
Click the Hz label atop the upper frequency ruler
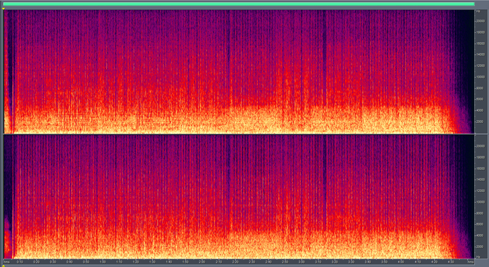(479, 12)
